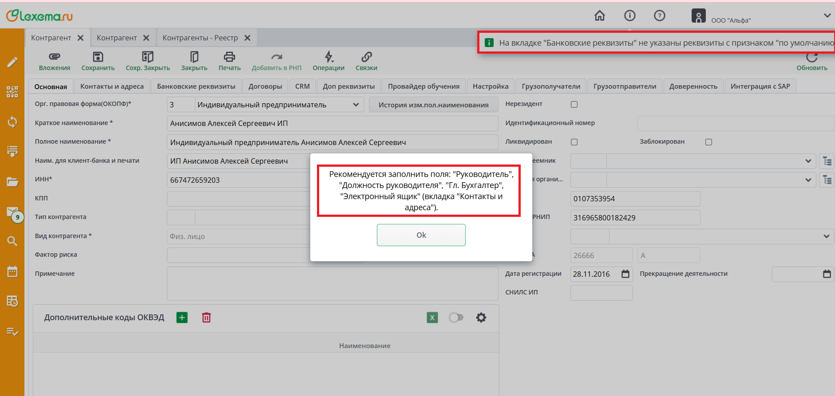Viewport: 835px width, 396px height.
Task: Add an additional ОКВЭД code with the green plus
Action: [x=182, y=318]
